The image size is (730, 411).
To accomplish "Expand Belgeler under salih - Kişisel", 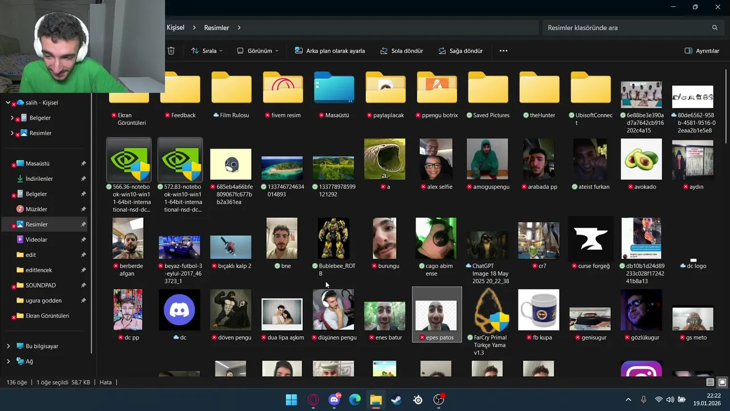I will click(12, 118).
